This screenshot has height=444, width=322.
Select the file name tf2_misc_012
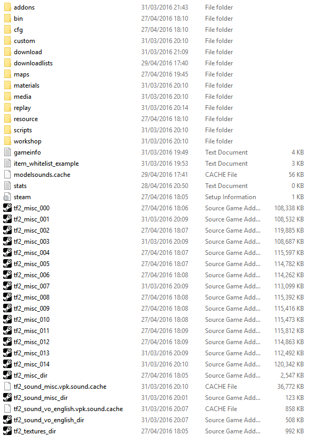click(x=32, y=342)
